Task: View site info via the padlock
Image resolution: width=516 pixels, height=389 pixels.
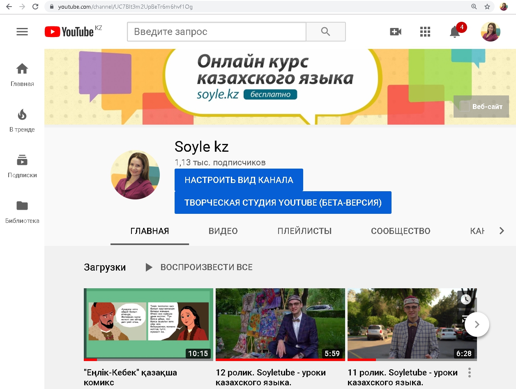Action: click(51, 7)
